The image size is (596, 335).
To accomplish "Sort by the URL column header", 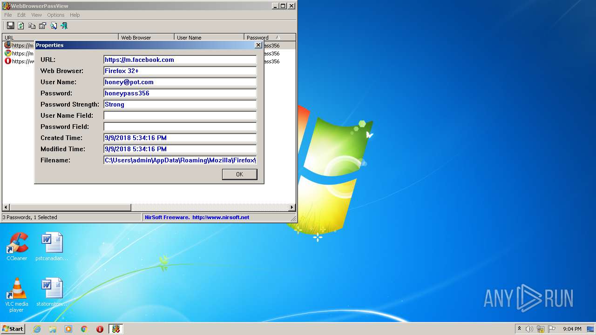I will click(x=61, y=38).
